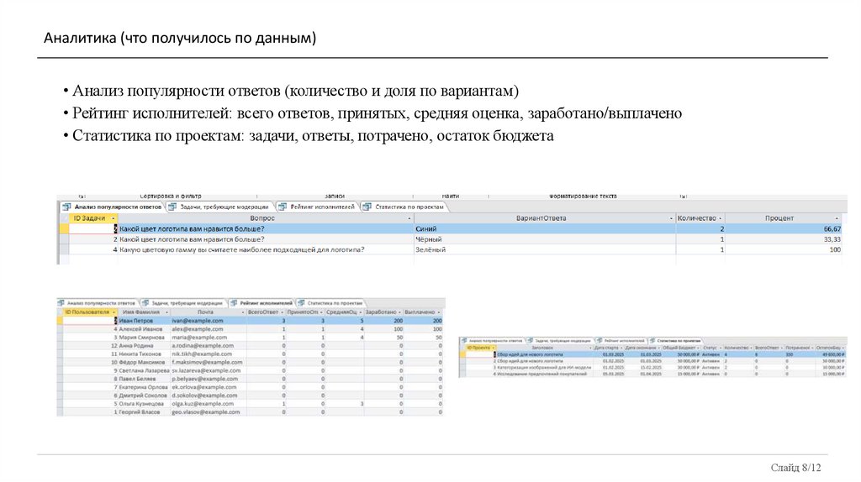Click the 'nik.tikh@example.com' email cell
This screenshot has height=482, width=861.
(209, 354)
